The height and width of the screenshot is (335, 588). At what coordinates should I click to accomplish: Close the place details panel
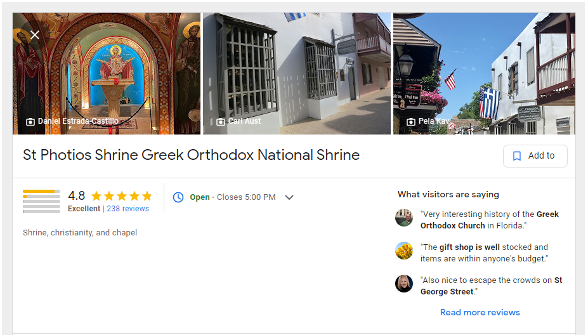pyautogui.click(x=35, y=36)
